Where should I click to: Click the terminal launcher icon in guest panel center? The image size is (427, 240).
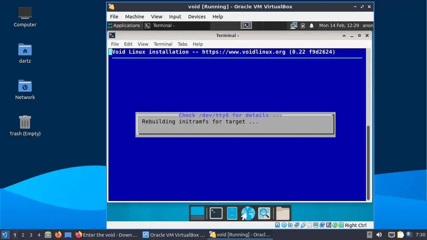coord(246,25)
